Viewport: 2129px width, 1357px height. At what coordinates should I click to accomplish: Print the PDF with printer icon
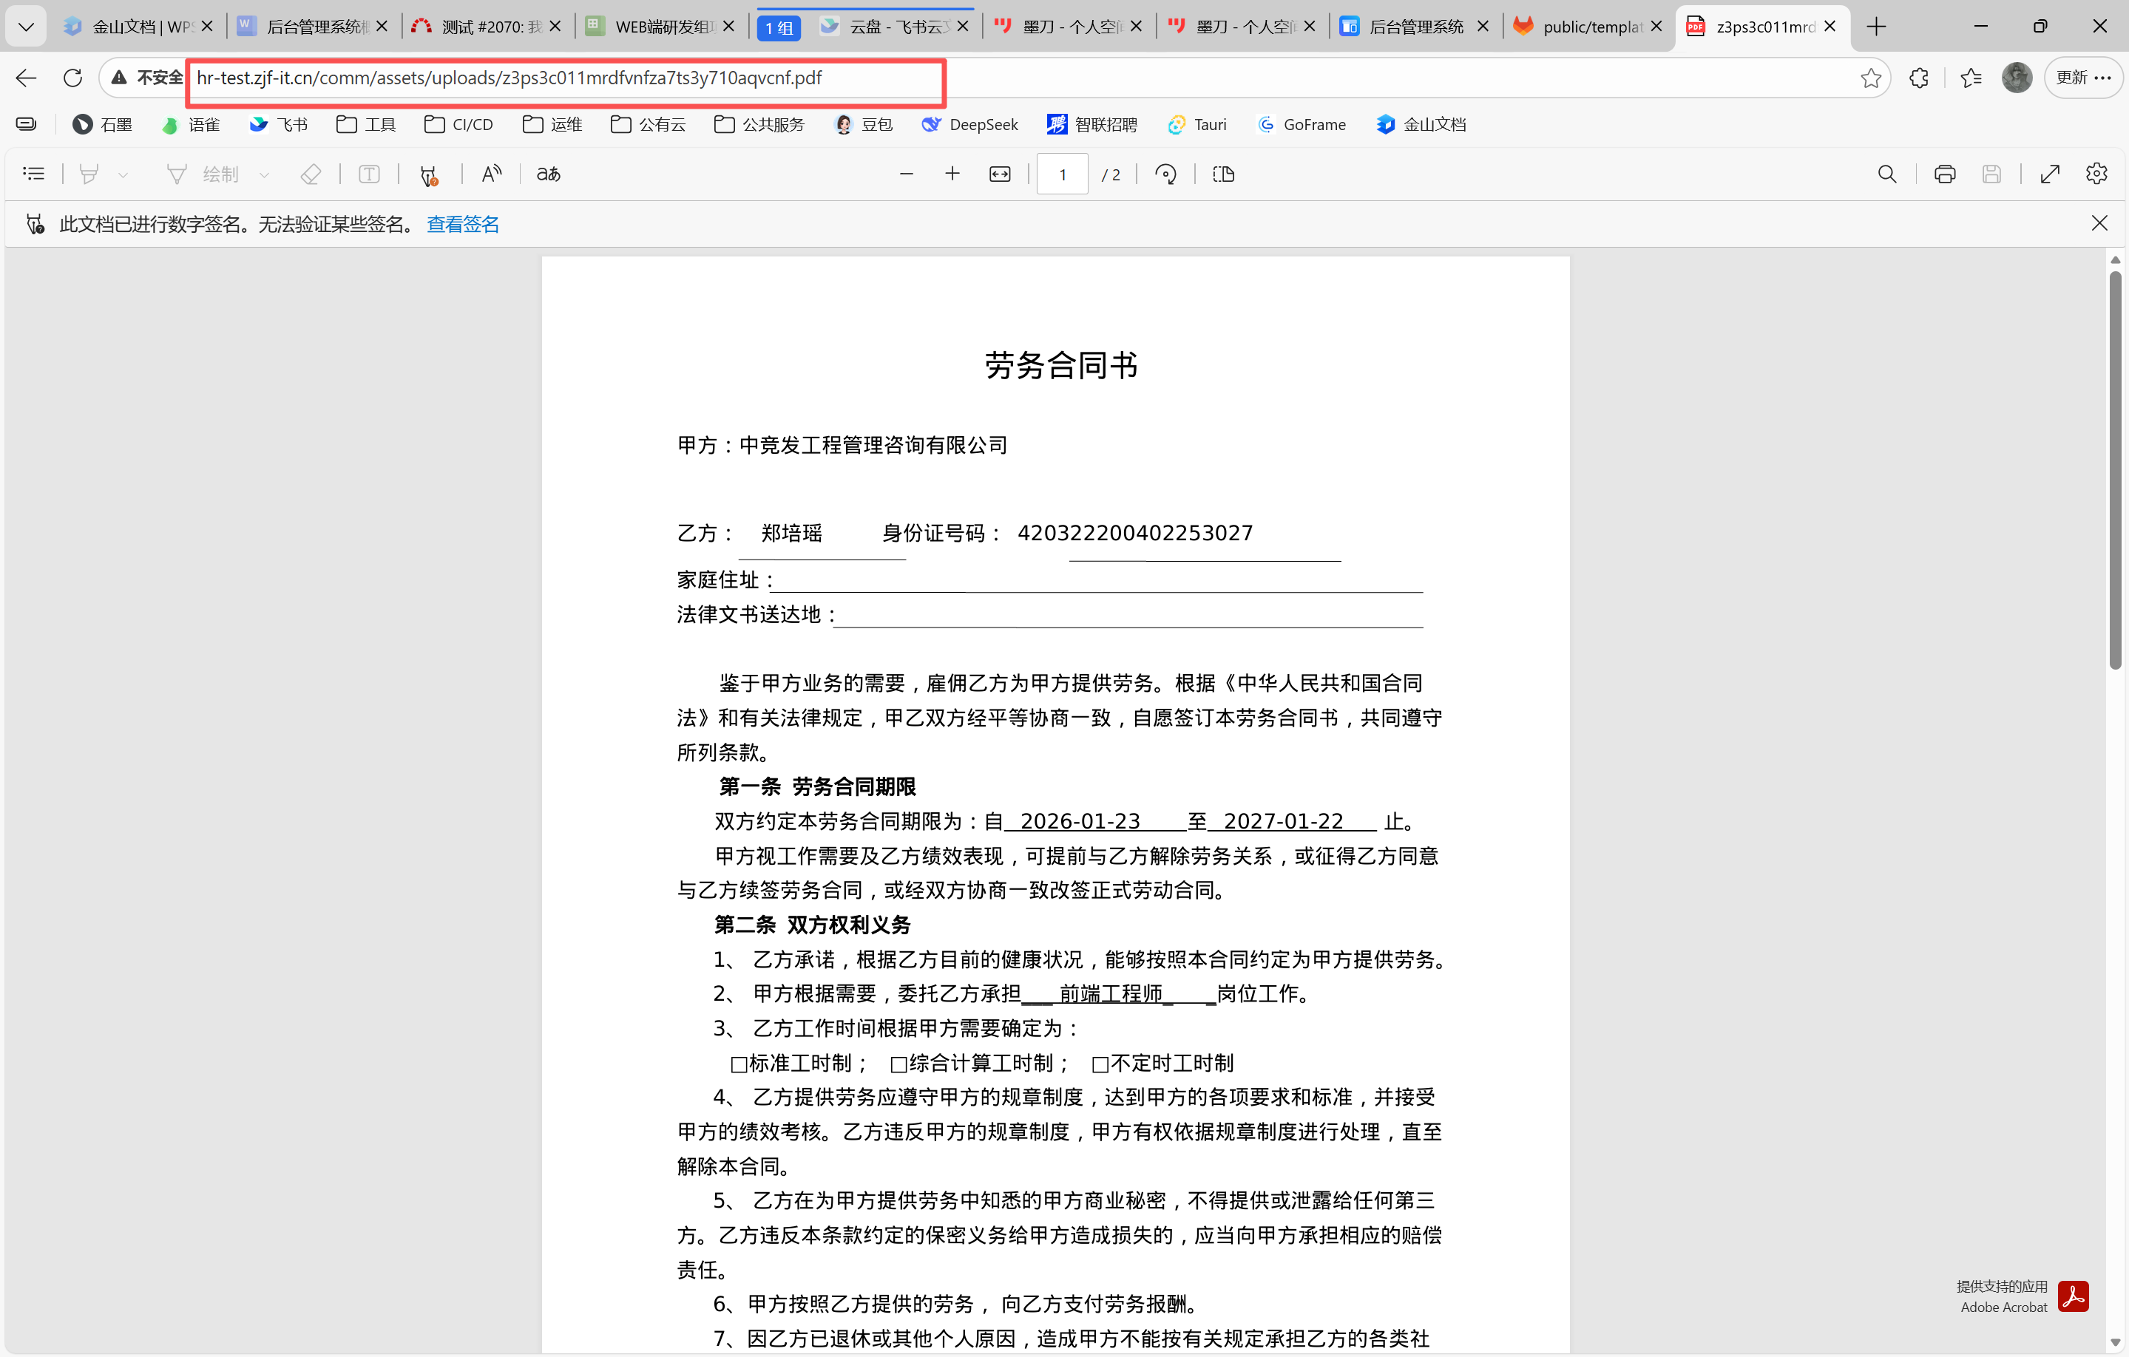1944,174
